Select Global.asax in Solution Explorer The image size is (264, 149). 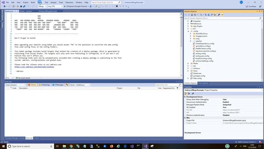coord(197,74)
